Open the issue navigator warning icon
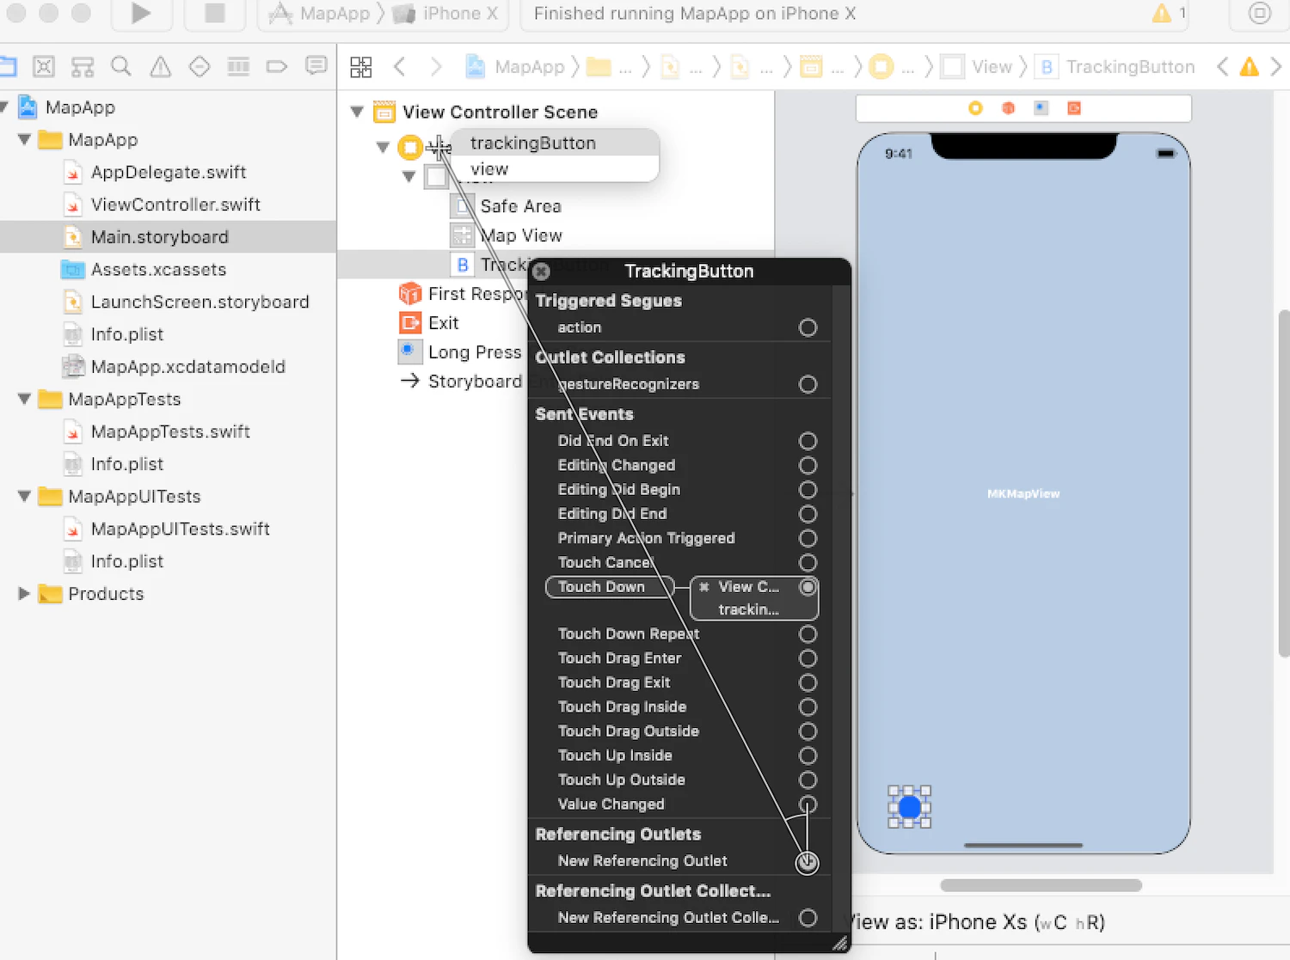The image size is (1290, 960). click(160, 67)
